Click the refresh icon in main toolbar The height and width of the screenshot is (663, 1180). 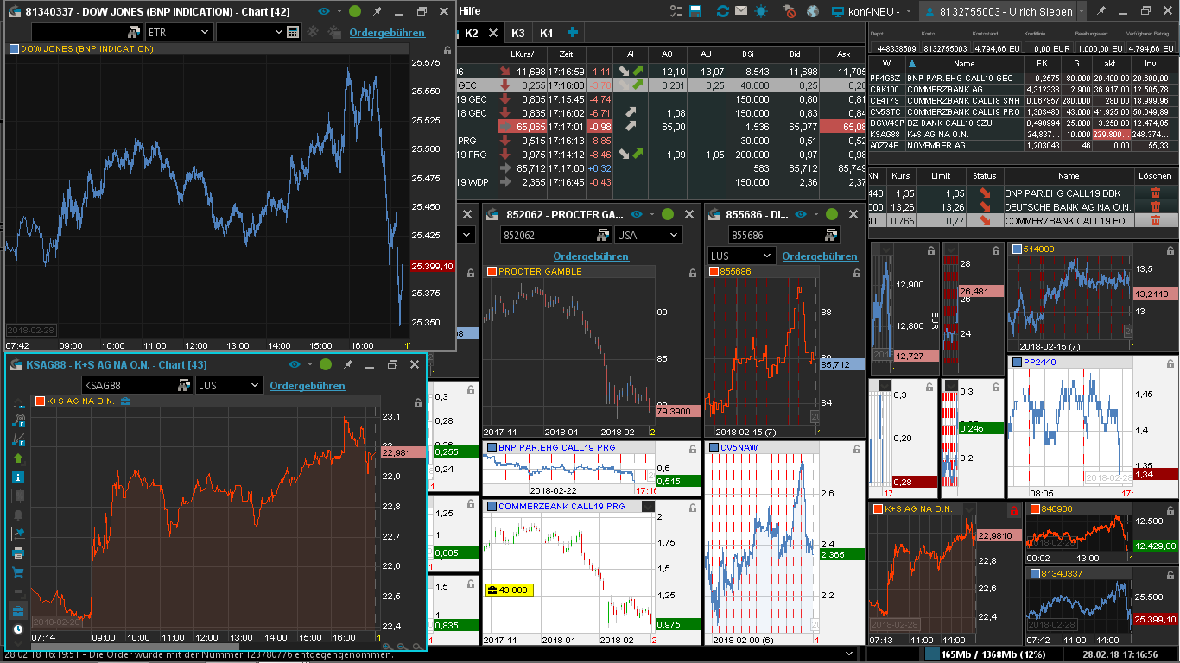tap(722, 11)
